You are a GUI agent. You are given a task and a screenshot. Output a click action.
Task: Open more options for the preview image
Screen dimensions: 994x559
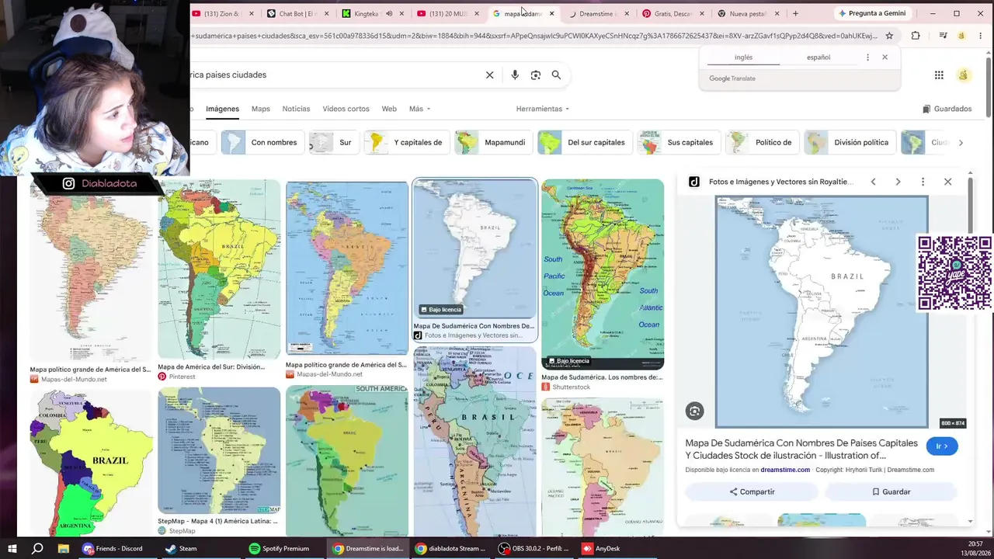point(923,182)
